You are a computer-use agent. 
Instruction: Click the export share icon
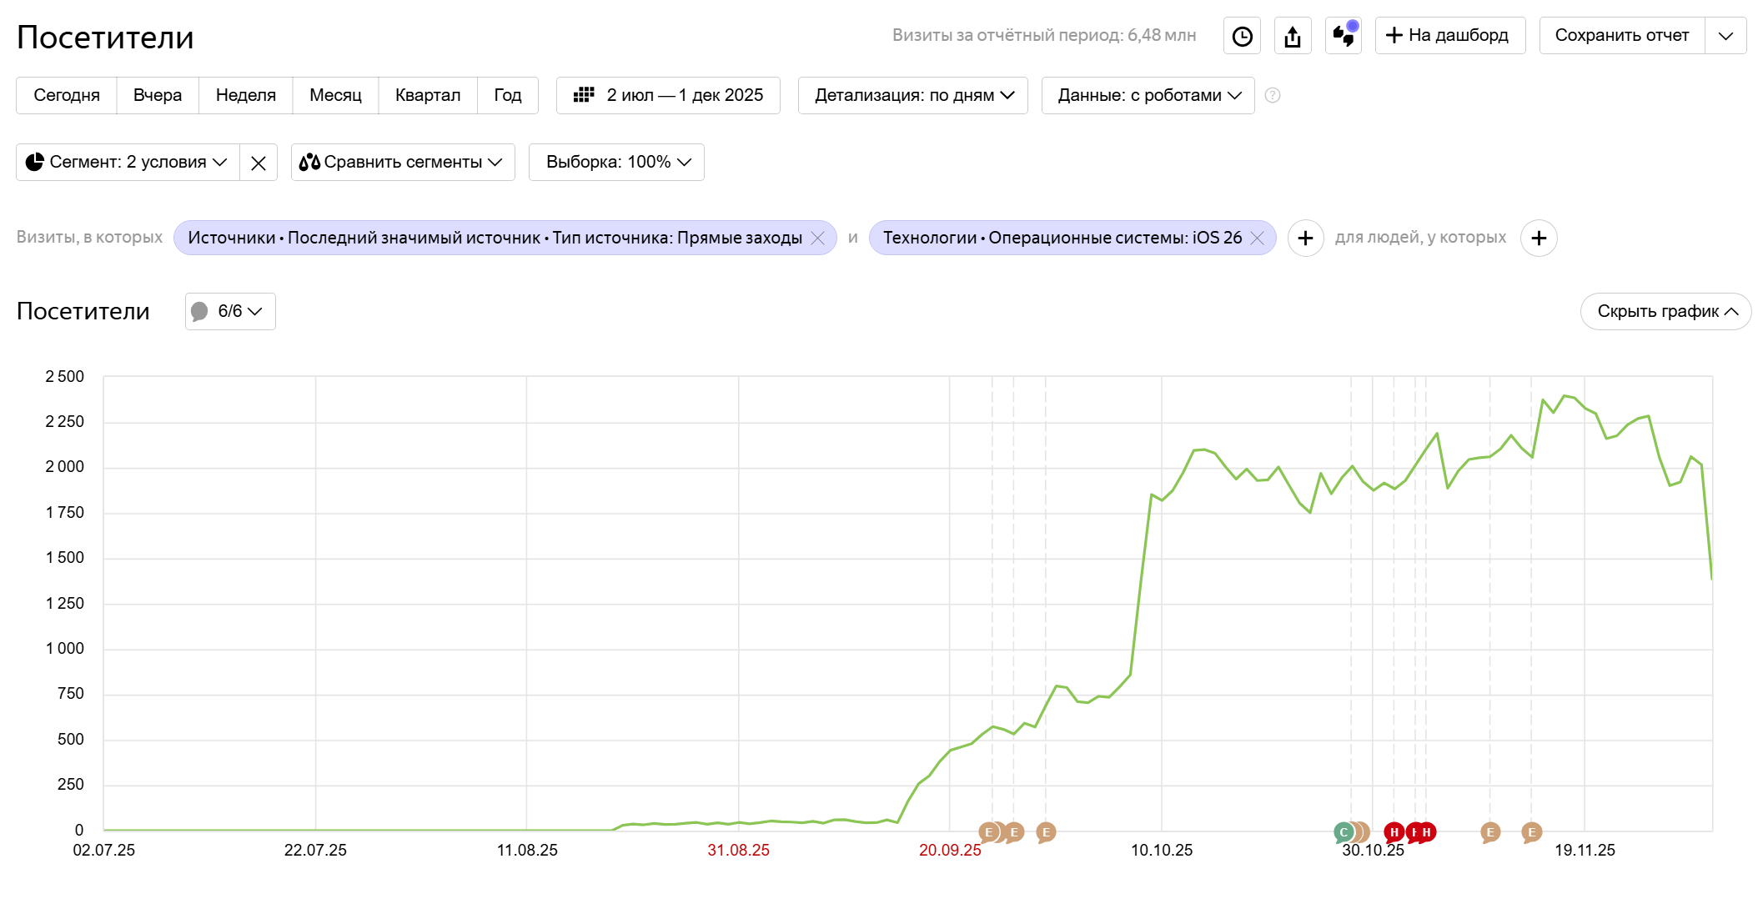tap(1293, 36)
